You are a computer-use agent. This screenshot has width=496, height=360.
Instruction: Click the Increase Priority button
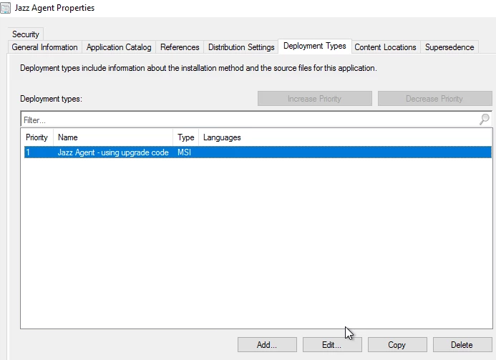(315, 99)
